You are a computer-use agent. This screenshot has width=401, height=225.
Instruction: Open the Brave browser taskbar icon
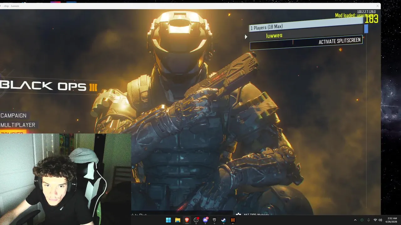(x=187, y=220)
